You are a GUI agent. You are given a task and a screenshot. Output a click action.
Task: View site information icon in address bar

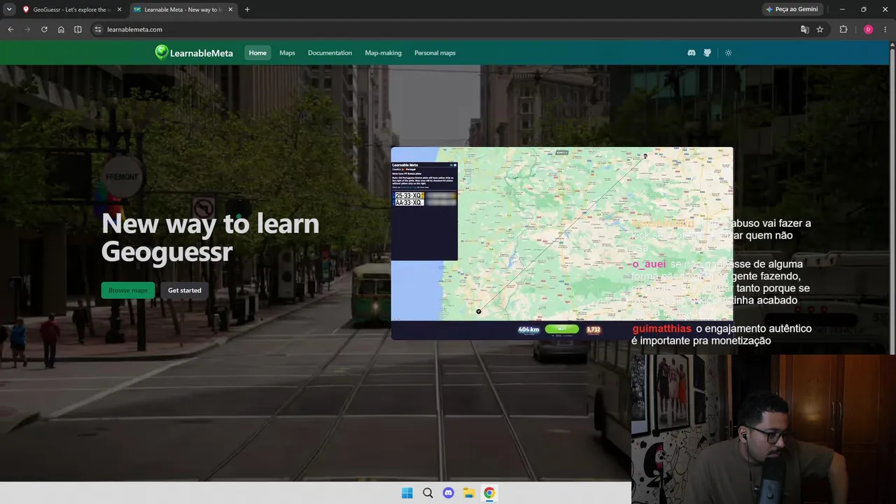pyautogui.click(x=98, y=29)
